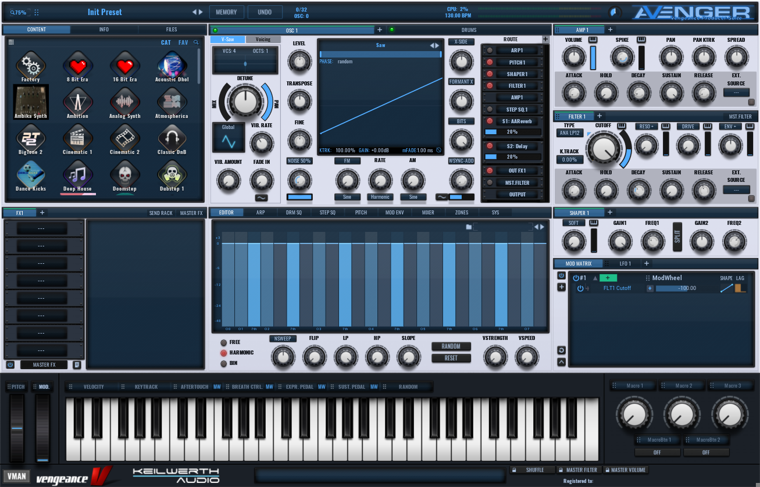
Task: Click the MOD. wheel slider
Action: coord(44,428)
